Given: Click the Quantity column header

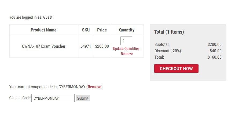Looking at the screenshot, I should (x=127, y=30).
